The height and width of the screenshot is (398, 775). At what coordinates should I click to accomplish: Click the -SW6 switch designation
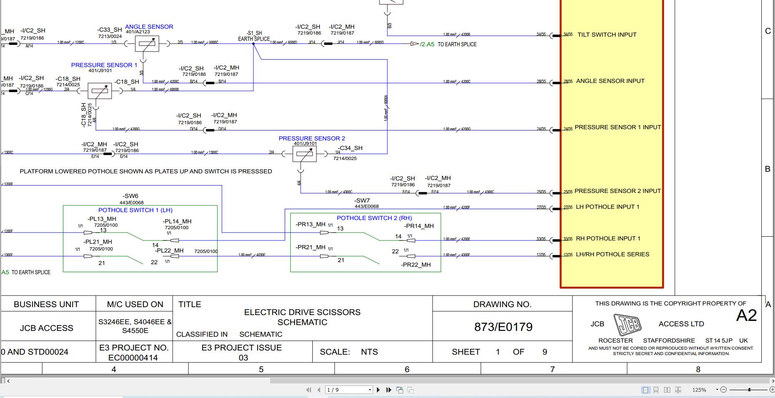(x=130, y=196)
